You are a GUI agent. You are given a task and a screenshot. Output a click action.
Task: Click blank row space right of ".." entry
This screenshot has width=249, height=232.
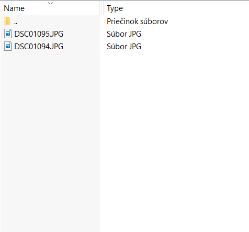(59, 21)
